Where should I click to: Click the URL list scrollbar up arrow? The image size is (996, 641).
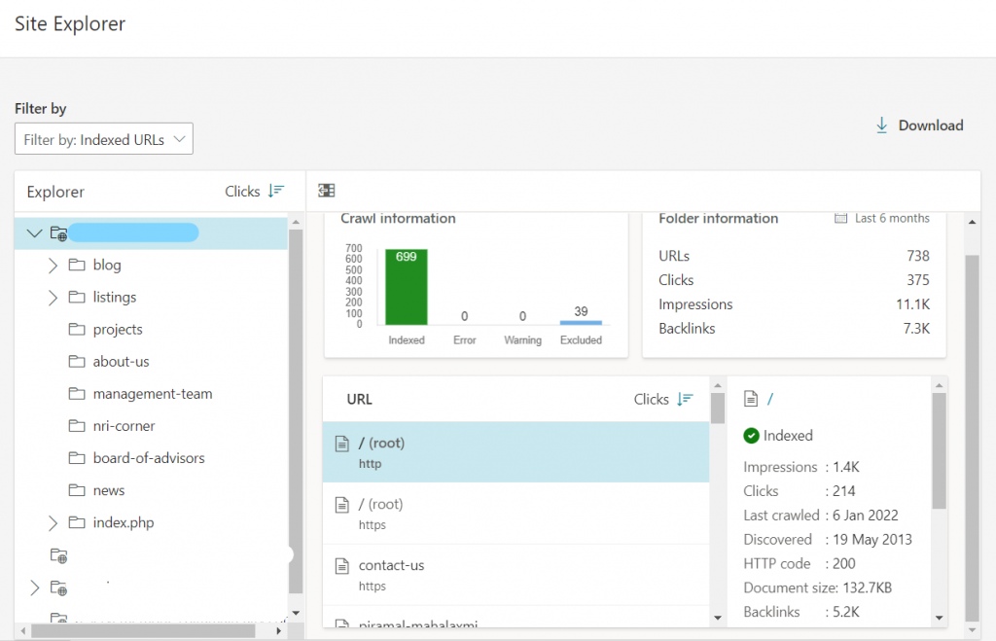718,385
